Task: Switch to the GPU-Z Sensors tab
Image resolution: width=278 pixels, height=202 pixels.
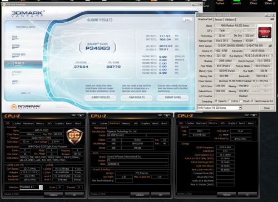Action: pyautogui.click(x=219, y=19)
